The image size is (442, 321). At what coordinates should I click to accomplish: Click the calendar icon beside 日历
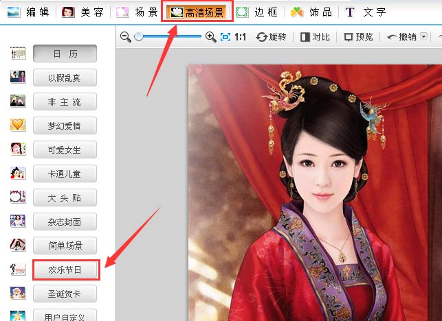(18, 53)
